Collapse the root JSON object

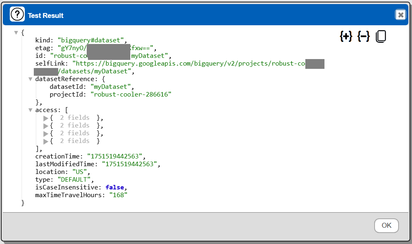coord(16,33)
